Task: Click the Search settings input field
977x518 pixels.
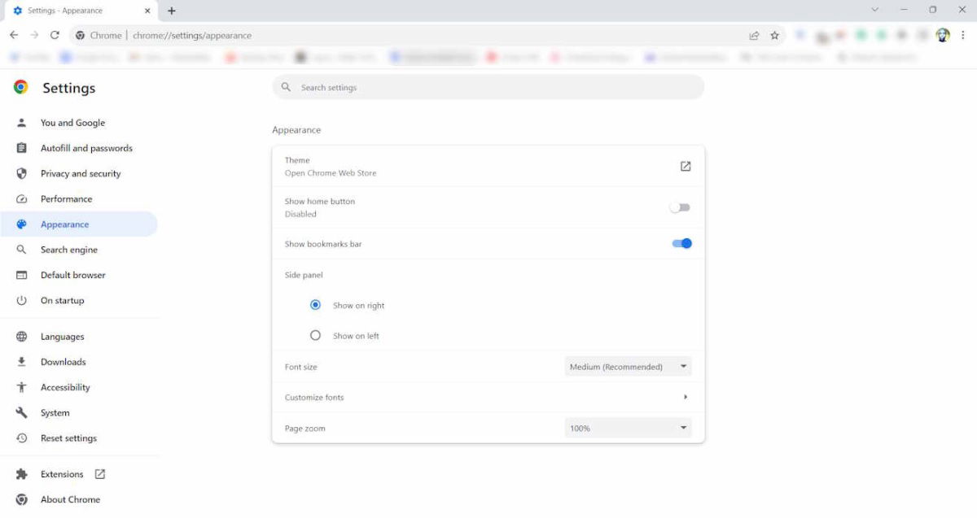Action: 488,87
